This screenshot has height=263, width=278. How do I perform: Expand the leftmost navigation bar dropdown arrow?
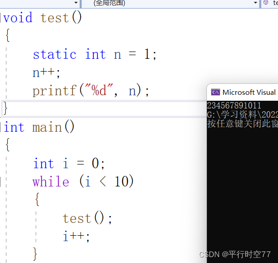pyautogui.click(x=76, y=3)
